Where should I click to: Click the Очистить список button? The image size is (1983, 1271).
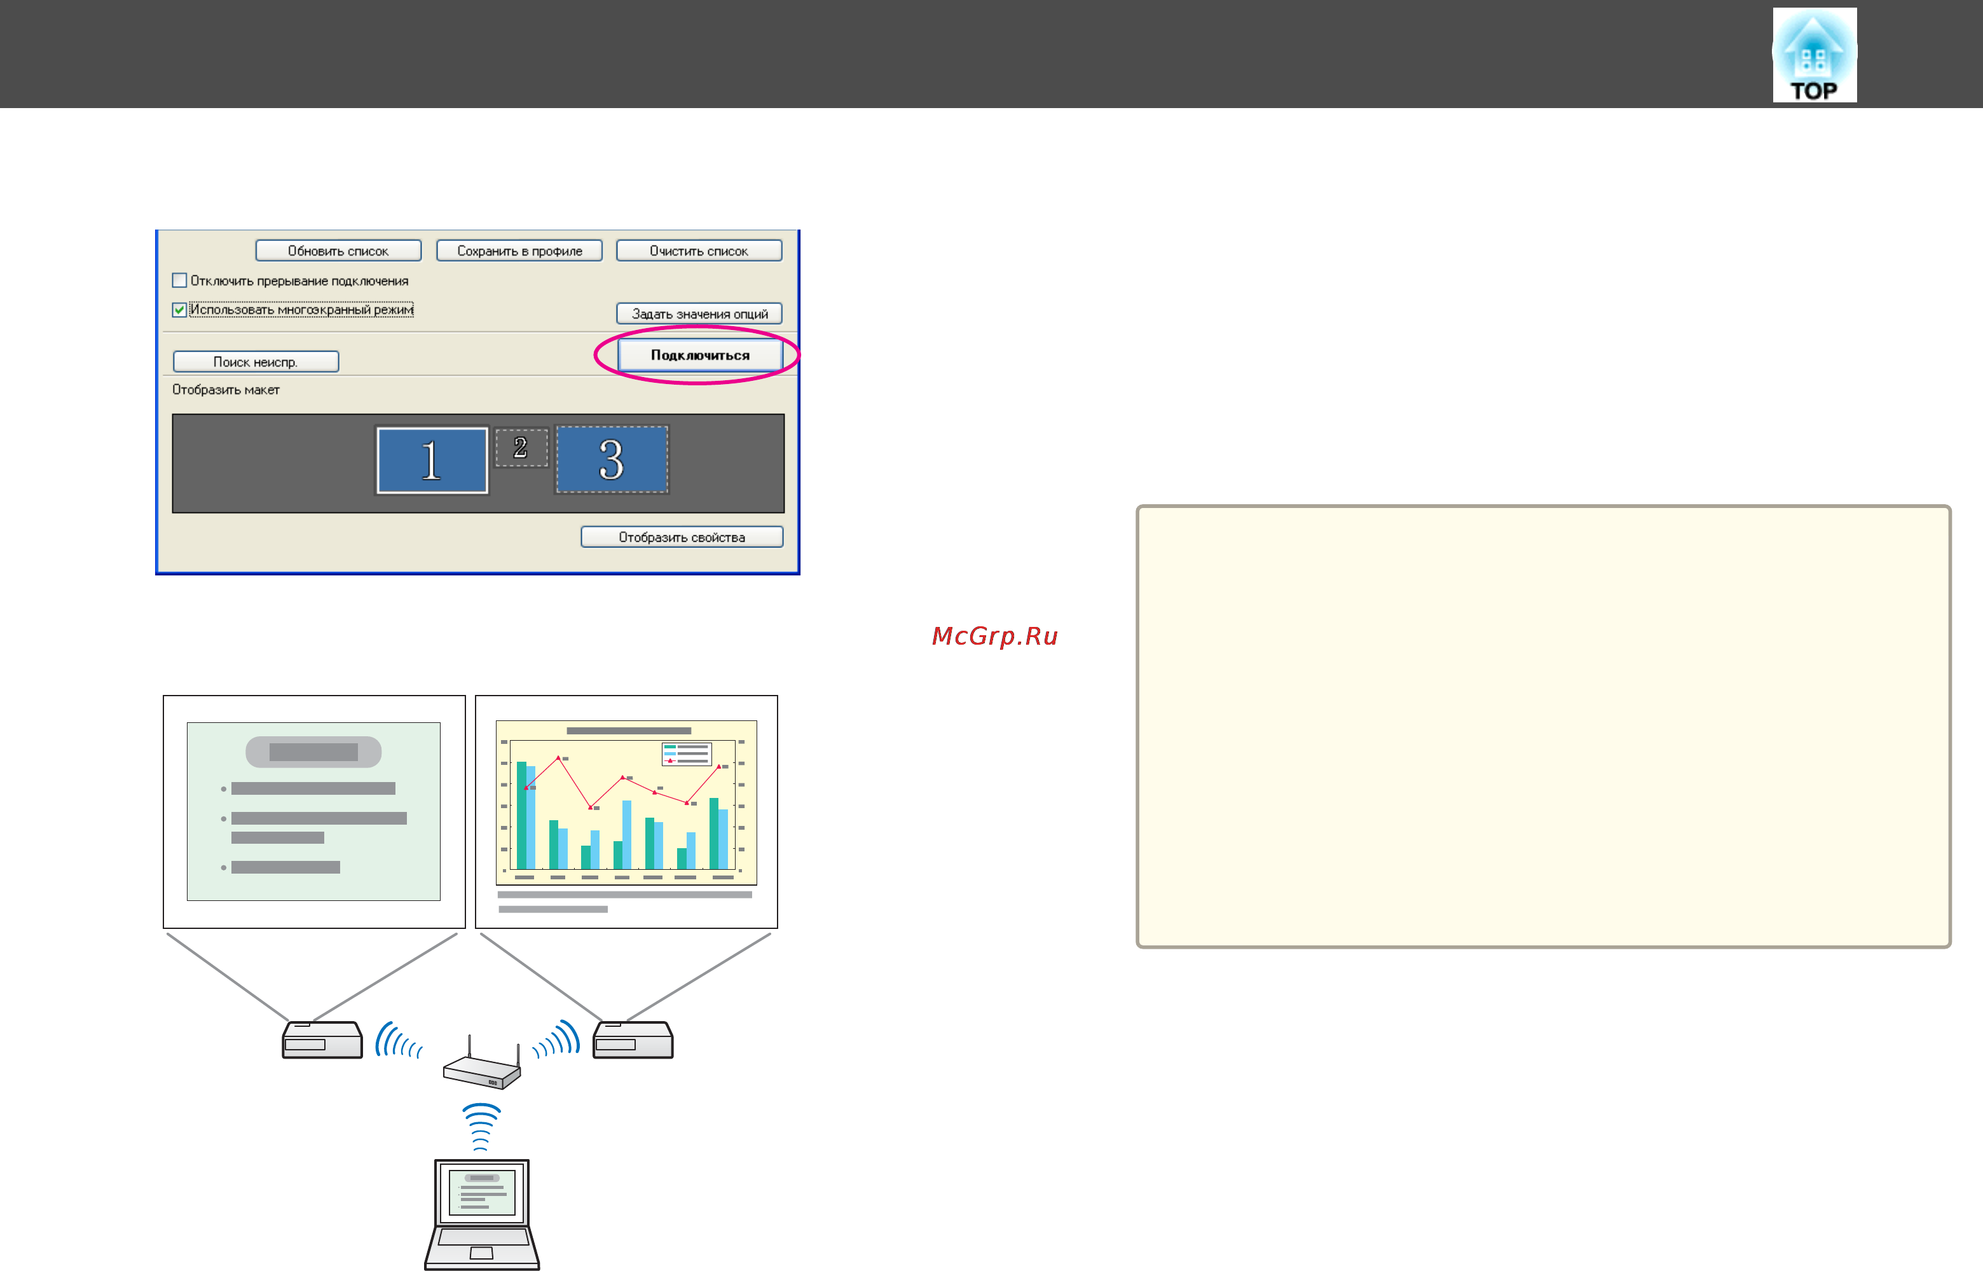pos(699,250)
